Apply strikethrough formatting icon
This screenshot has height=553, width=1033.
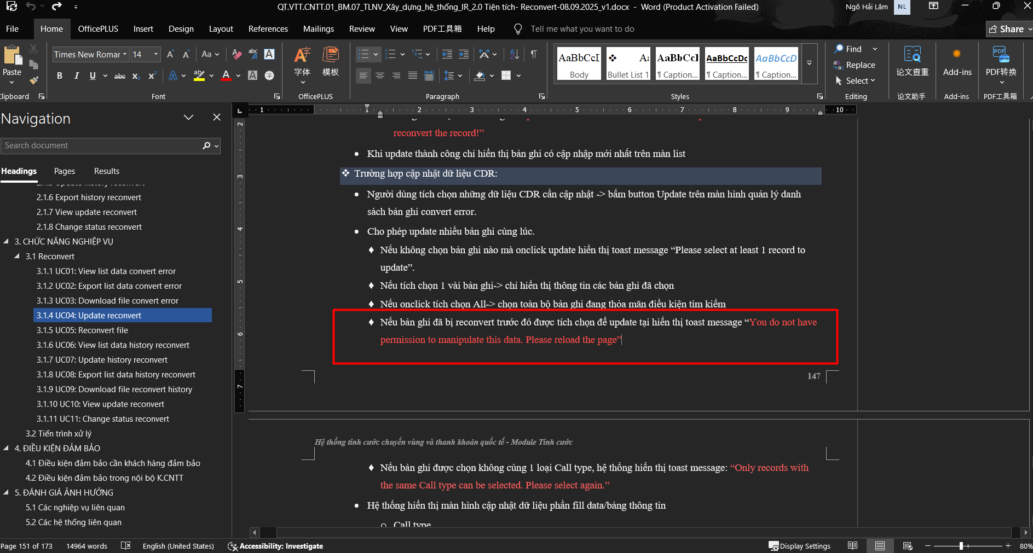tap(119, 76)
